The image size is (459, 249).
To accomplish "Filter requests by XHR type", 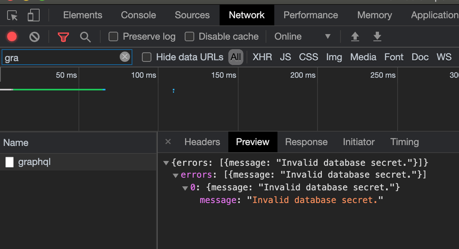I will [262, 57].
